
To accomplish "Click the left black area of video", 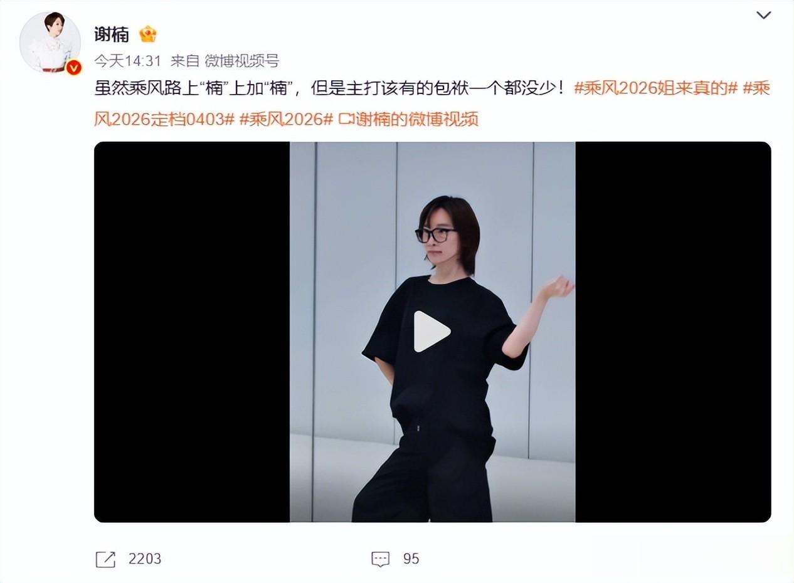I will pos(192,332).
